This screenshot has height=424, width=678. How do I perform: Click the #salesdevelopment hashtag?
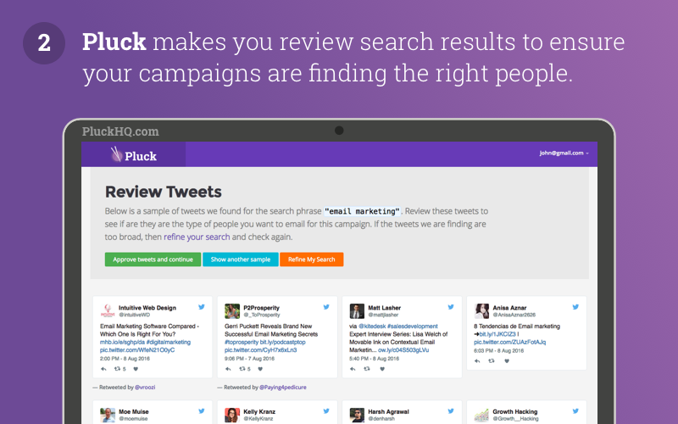pyautogui.click(x=413, y=326)
